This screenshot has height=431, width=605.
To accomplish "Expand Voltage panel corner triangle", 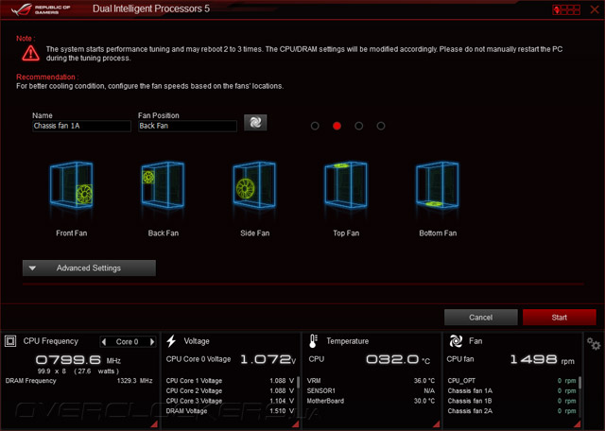I will click(x=296, y=424).
